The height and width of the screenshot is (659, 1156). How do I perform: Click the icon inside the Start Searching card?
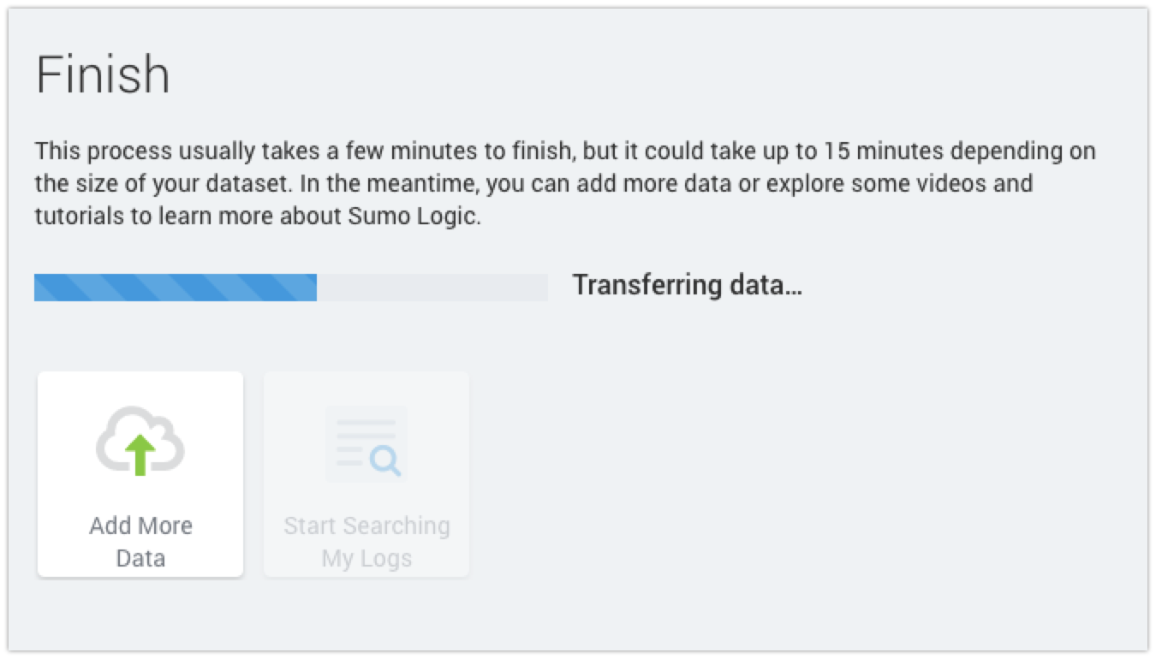366,443
